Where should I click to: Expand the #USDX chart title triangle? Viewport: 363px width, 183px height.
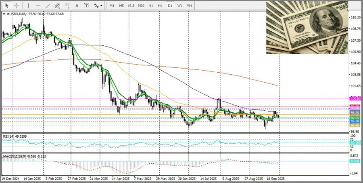[4, 14]
